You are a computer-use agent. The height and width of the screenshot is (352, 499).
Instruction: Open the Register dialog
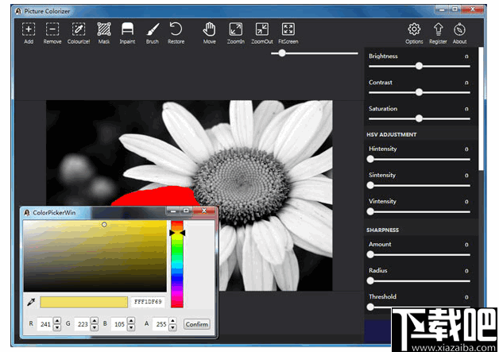click(x=439, y=33)
